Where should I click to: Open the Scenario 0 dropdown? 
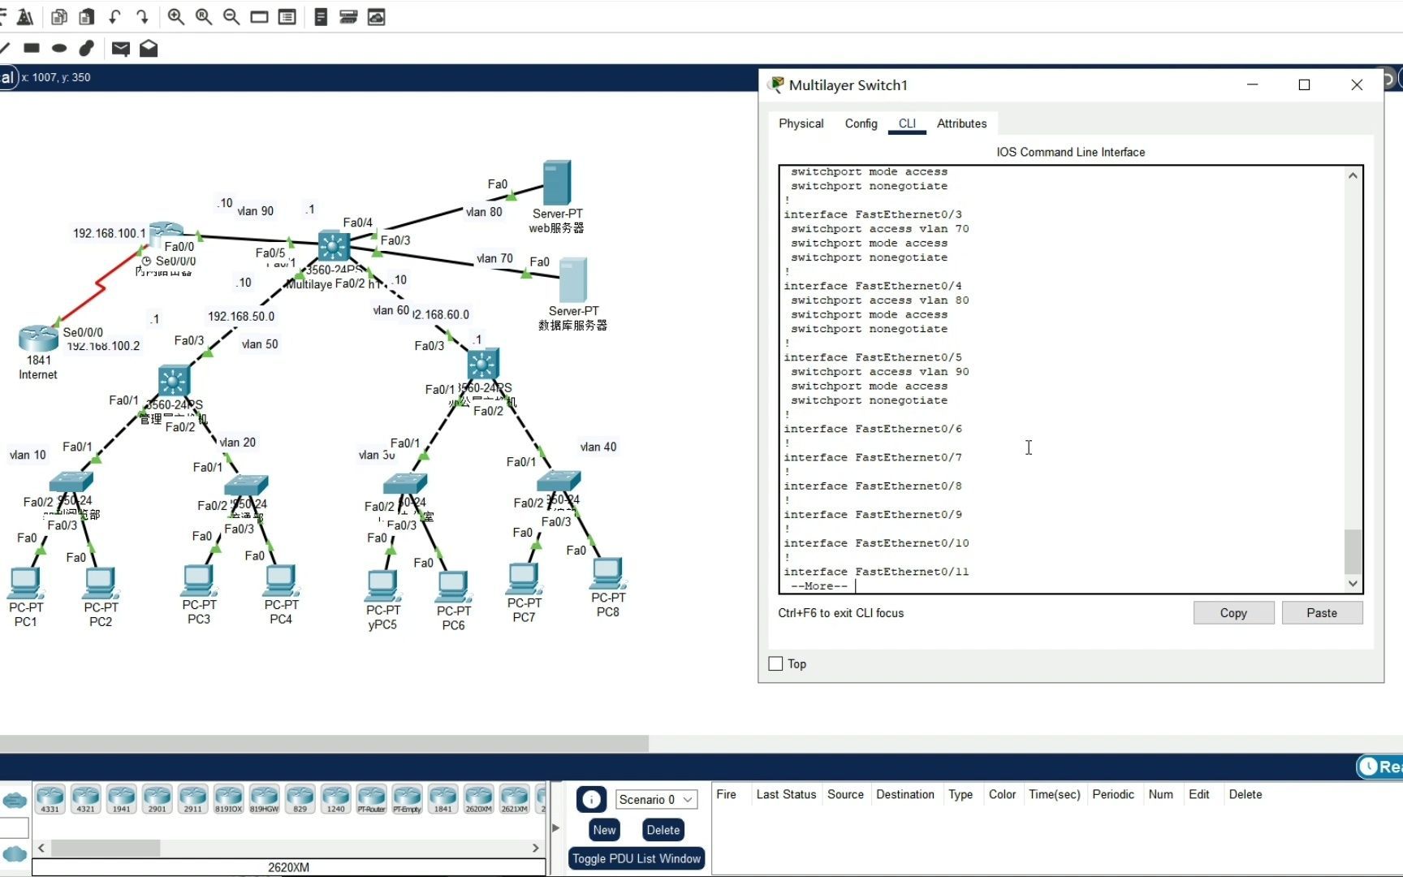[x=656, y=800]
